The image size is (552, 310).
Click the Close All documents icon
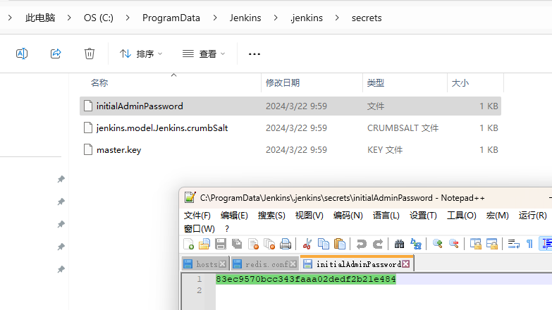click(x=269, y=244)
